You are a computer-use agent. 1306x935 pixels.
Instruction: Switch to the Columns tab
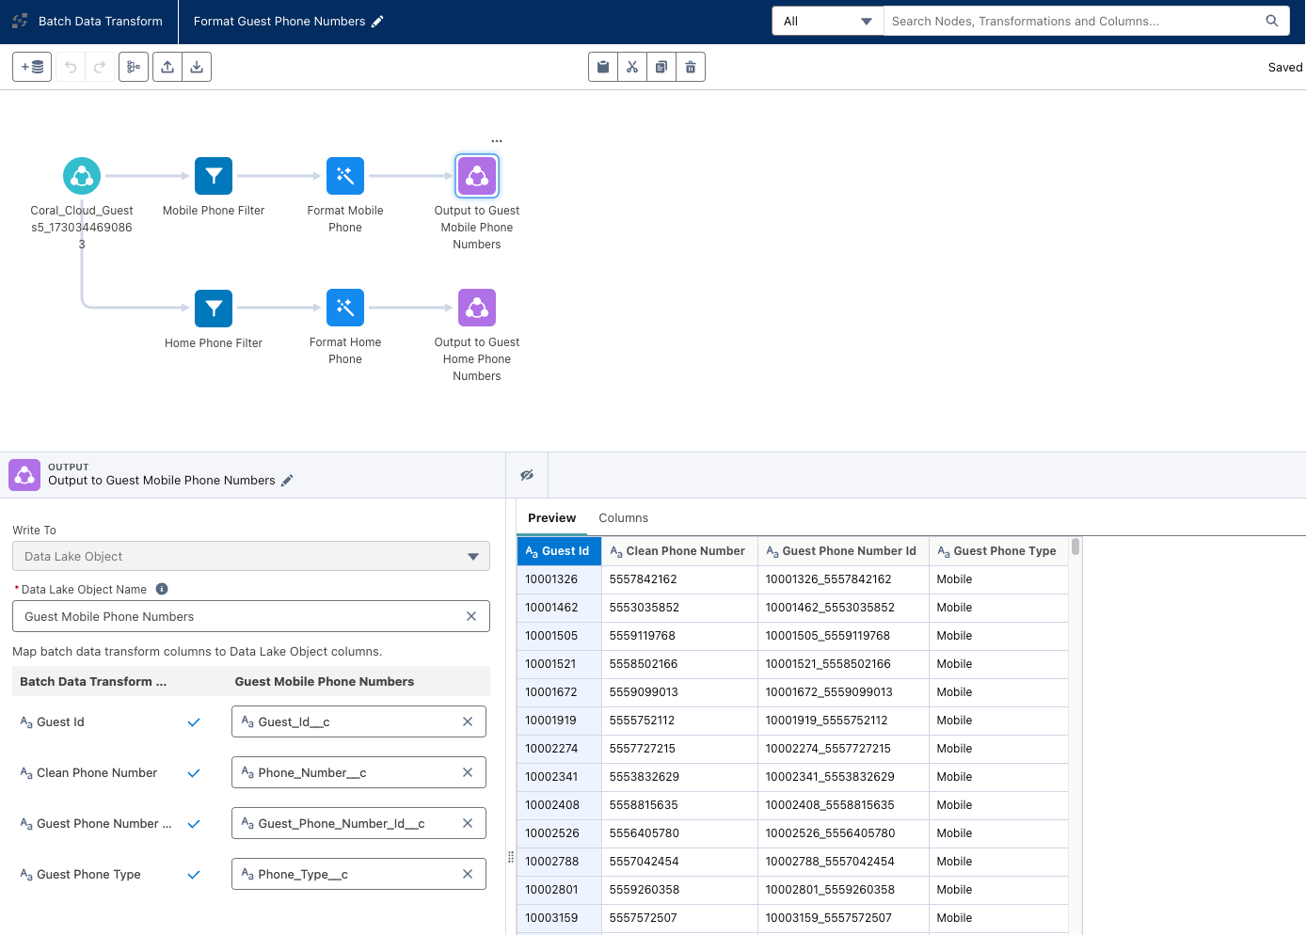(x=623, y=518)
